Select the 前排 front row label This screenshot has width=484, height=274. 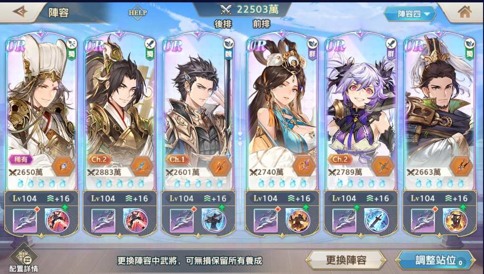261,24
